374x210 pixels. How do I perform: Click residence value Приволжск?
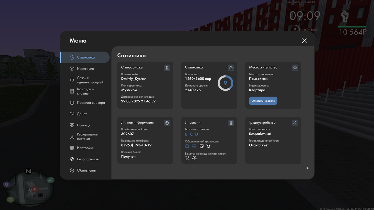click(x=258, y=79)
